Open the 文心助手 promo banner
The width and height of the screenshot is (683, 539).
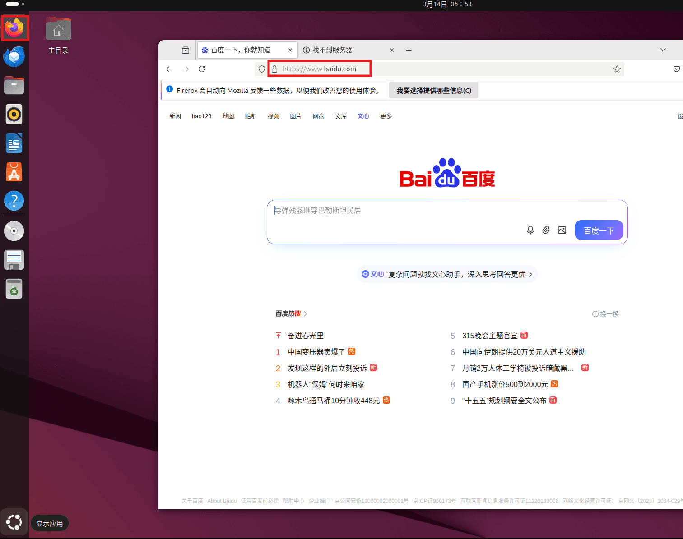pos(447,274)
